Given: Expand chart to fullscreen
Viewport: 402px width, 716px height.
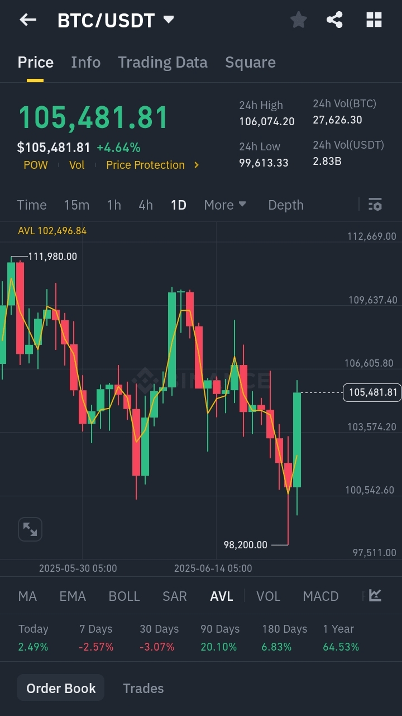Looking at the screenshot, I should pos(30,529).
